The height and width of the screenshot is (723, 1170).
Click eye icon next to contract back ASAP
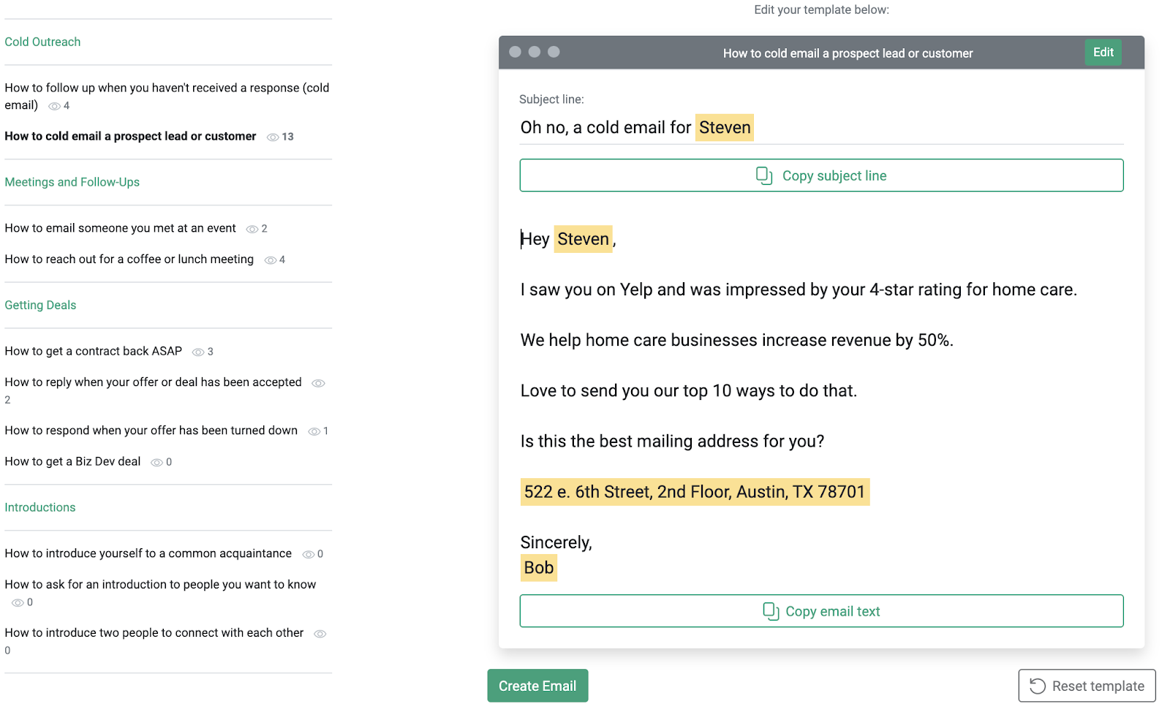coord(197,352)
